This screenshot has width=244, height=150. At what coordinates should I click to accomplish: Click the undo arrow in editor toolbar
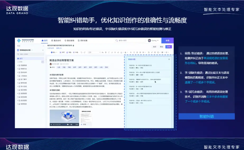click(x=81, y=52)
